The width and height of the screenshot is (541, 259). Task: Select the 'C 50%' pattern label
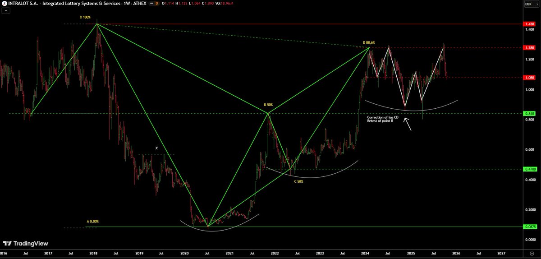pos(298,181)
